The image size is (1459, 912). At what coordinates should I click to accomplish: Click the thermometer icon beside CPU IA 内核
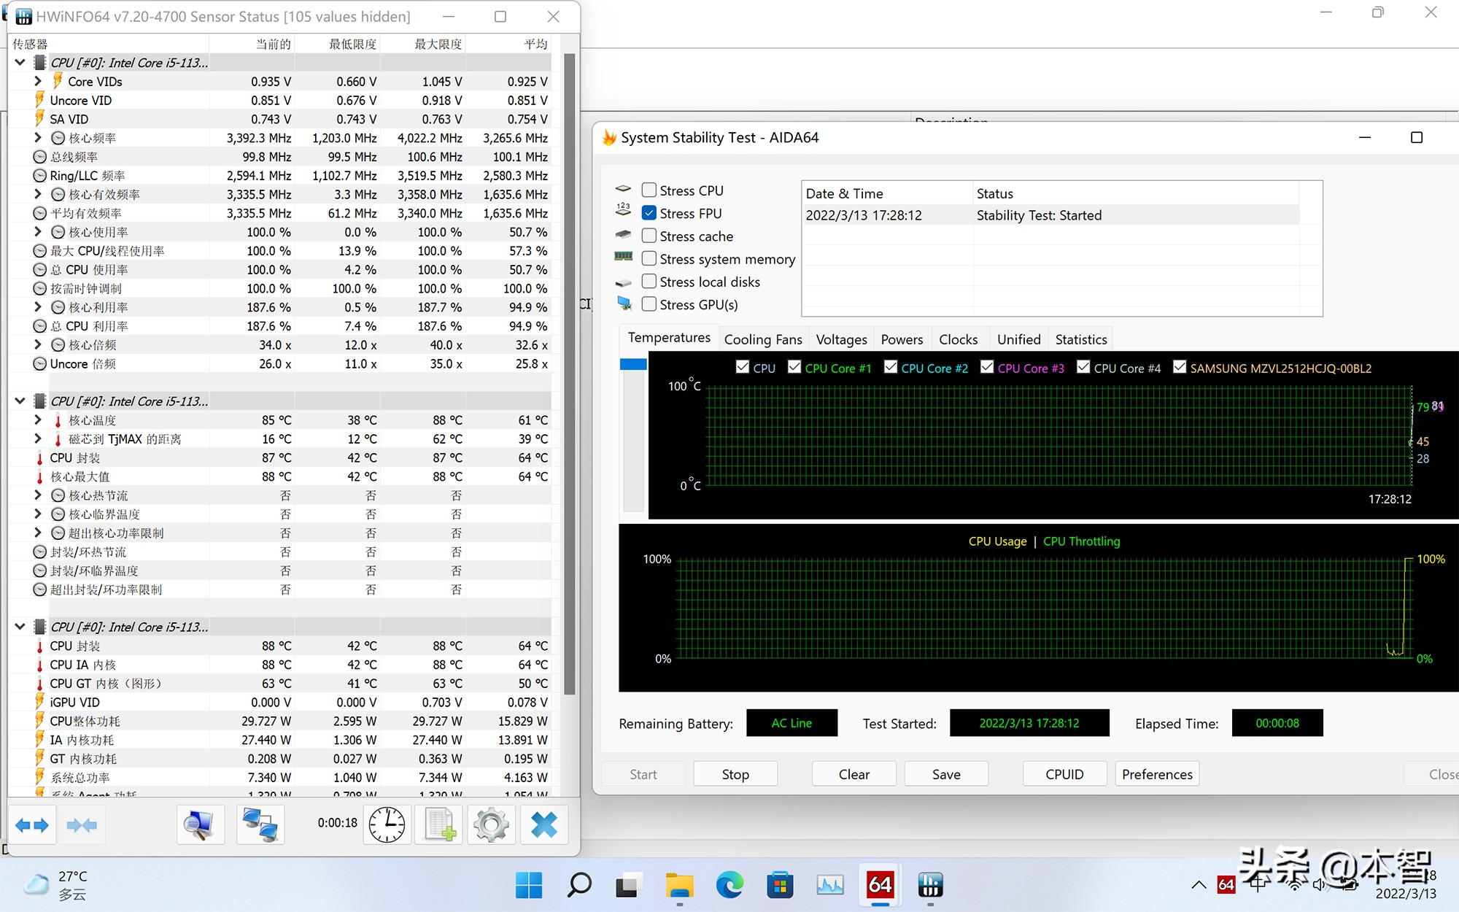point(40,665)
